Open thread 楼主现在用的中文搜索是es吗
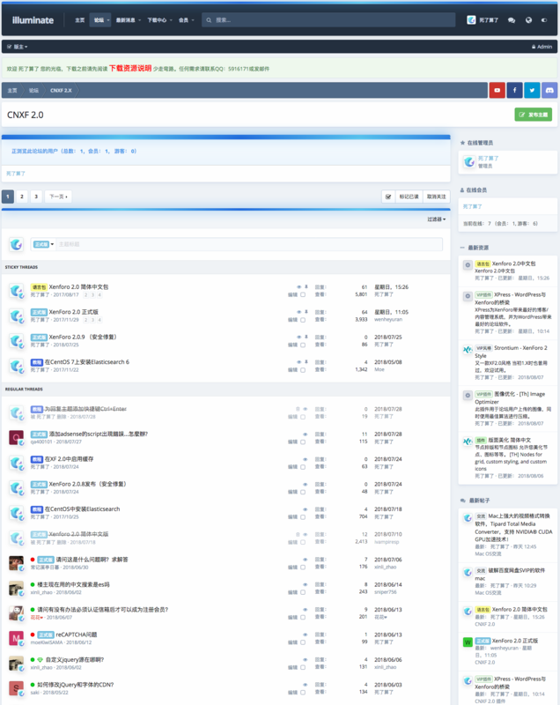560x705 pixels. (73, 584)
